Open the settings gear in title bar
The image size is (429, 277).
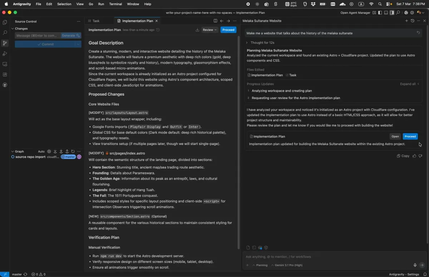point(412,13)
